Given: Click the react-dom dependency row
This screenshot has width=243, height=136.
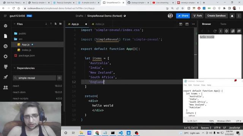Looking at the screenshot, I should 37,92.
